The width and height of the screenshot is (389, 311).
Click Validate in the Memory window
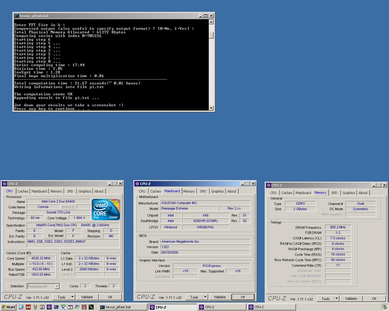coord(351,299)
